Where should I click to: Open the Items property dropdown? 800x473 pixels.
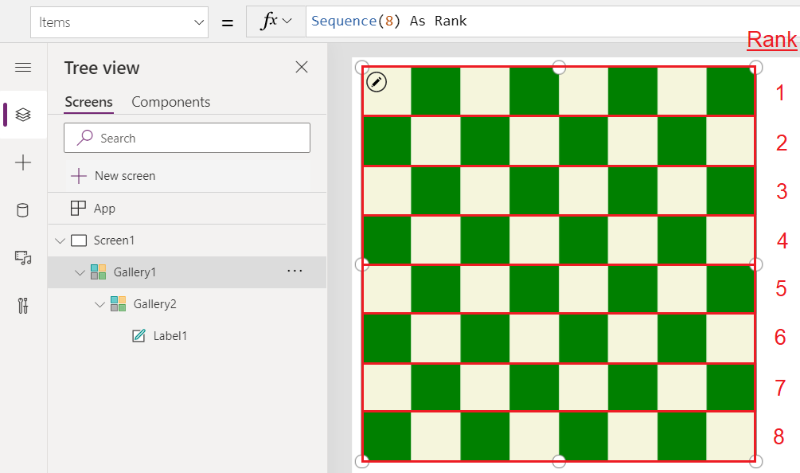[x=119, y=21]
